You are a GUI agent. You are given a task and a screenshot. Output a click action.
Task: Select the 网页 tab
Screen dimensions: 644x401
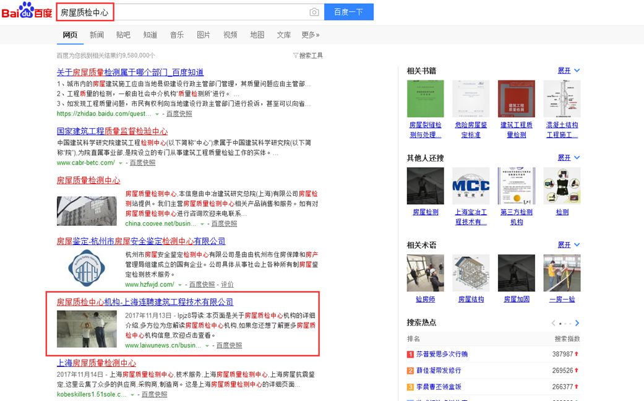[x=71, y=35]
